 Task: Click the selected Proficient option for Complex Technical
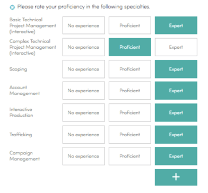130,47
